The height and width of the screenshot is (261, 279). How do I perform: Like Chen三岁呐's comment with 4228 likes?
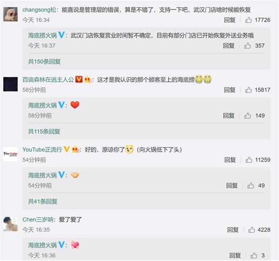coord(252,230)
